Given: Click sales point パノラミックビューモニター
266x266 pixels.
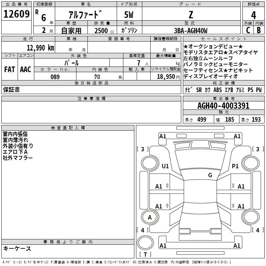Looking at the screenshot, I should click(215, 64).
